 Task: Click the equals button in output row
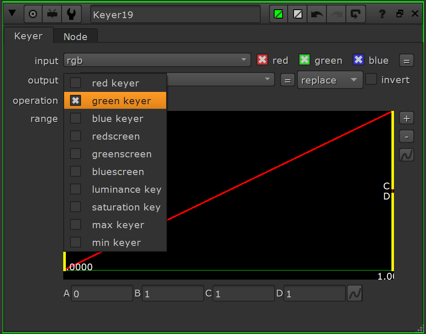(288, 80)
